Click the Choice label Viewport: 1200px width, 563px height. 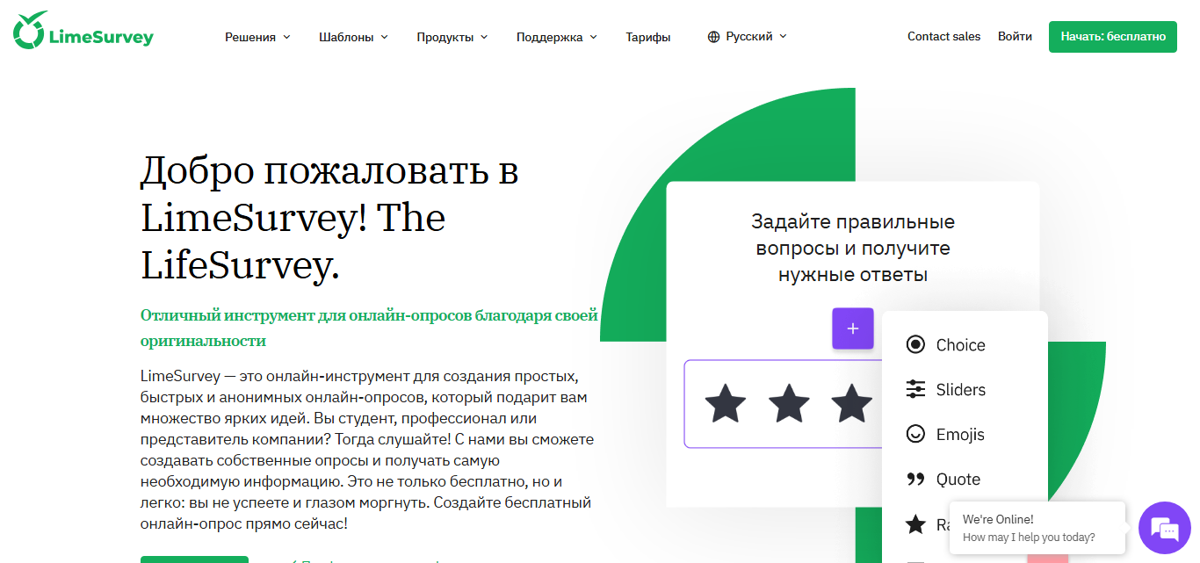[x=960, y=345]
